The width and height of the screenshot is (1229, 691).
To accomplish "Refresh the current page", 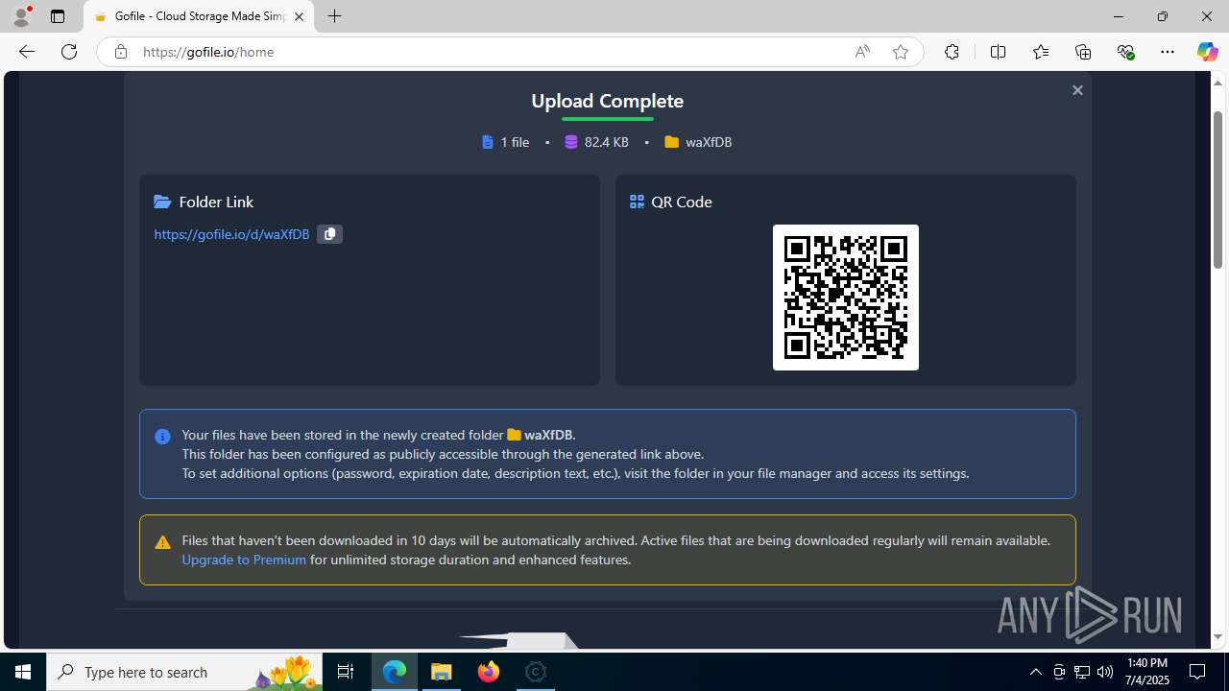I will click(x=69, y=52).
